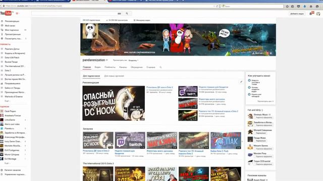
Task: Click the browser home icon
Action: 311,7
